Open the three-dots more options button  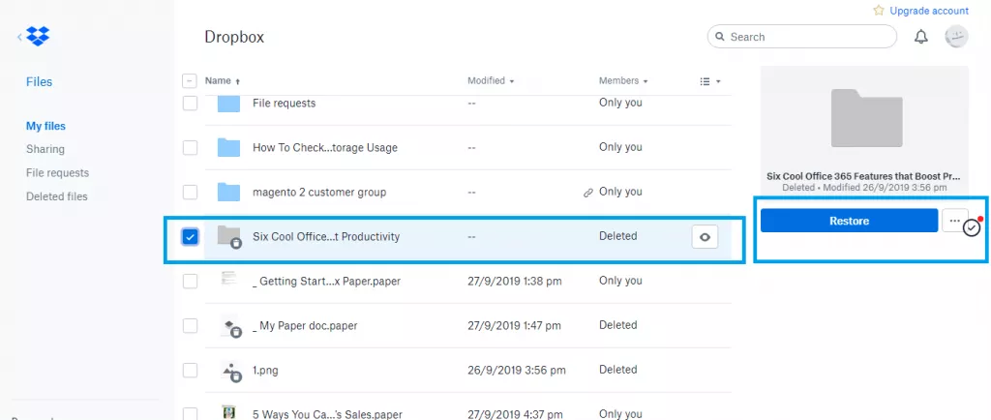(954, 221)
